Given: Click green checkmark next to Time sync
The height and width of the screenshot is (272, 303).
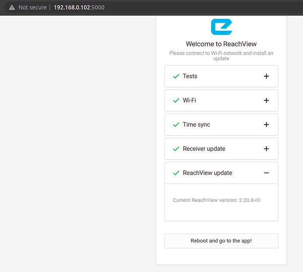Looking at the screenshot, I should (x=176, y=125).
